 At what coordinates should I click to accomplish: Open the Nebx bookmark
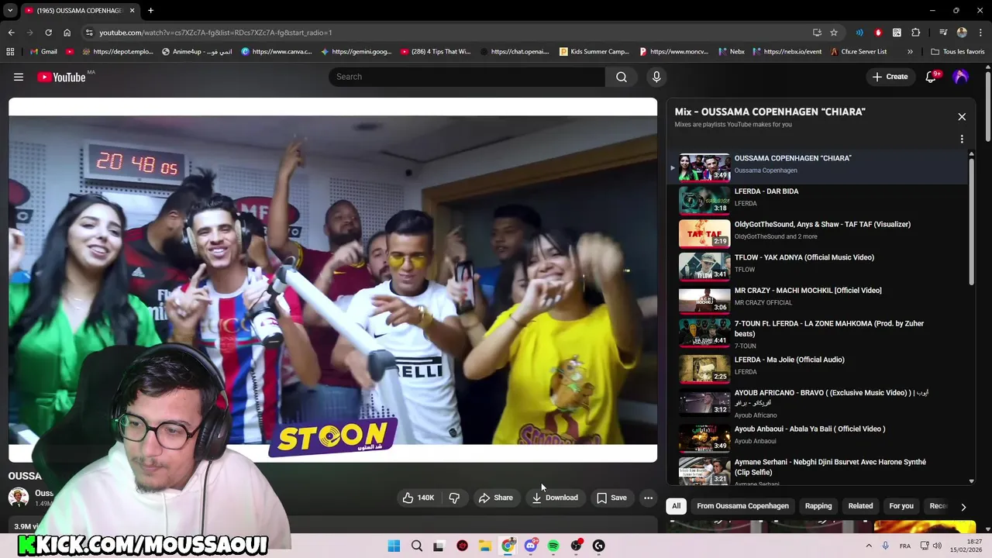click(732, 52)
